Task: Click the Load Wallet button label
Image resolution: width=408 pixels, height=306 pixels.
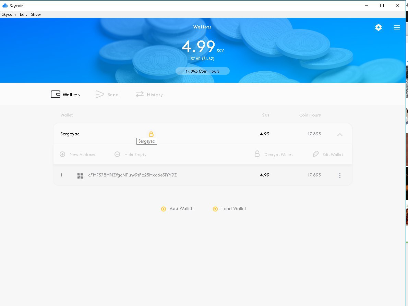Action: click(234, 208)
